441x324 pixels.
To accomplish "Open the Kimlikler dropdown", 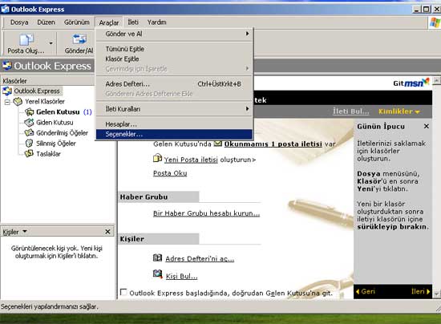I will pos(399,111).
